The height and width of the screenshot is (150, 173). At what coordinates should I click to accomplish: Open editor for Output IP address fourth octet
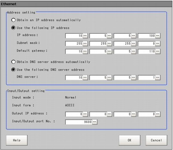[x=158, y=114]
